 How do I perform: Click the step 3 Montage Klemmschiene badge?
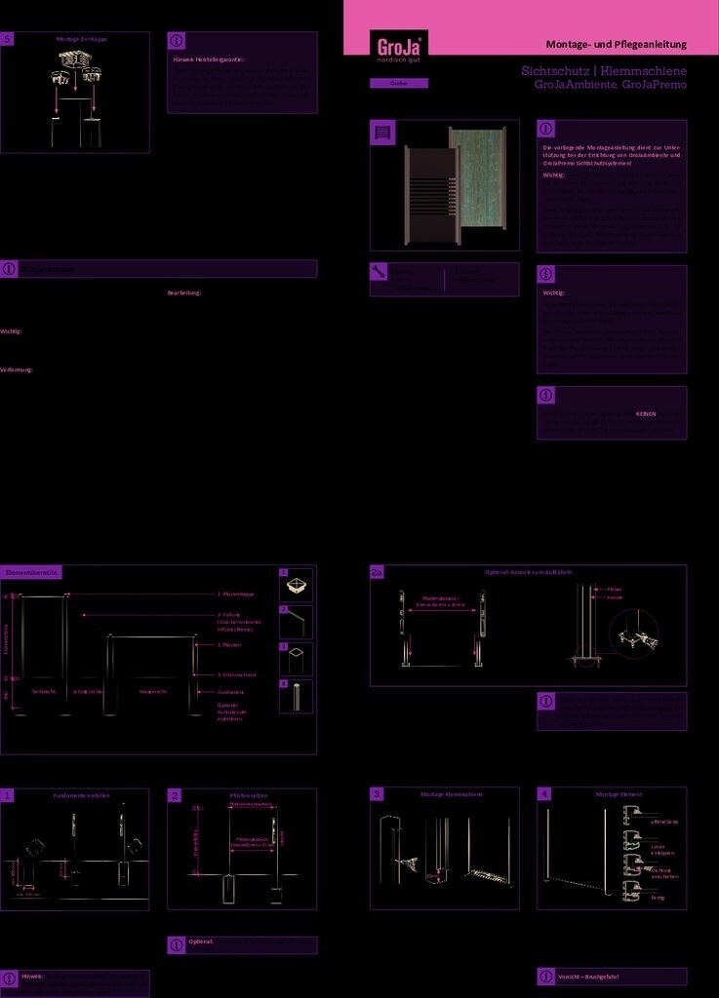coord(378,794)
